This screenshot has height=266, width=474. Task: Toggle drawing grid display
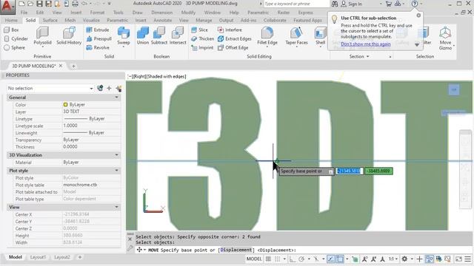point(268,259)
